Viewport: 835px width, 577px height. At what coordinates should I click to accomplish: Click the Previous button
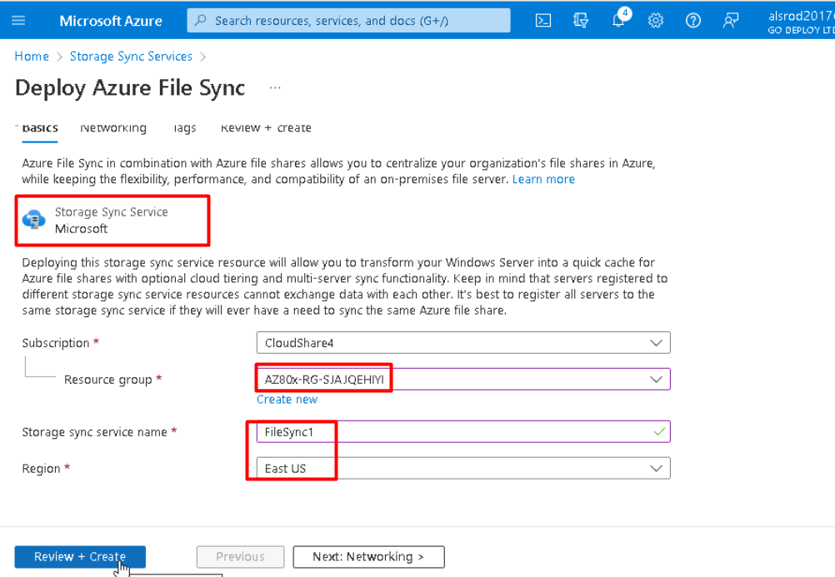(240, 557)
